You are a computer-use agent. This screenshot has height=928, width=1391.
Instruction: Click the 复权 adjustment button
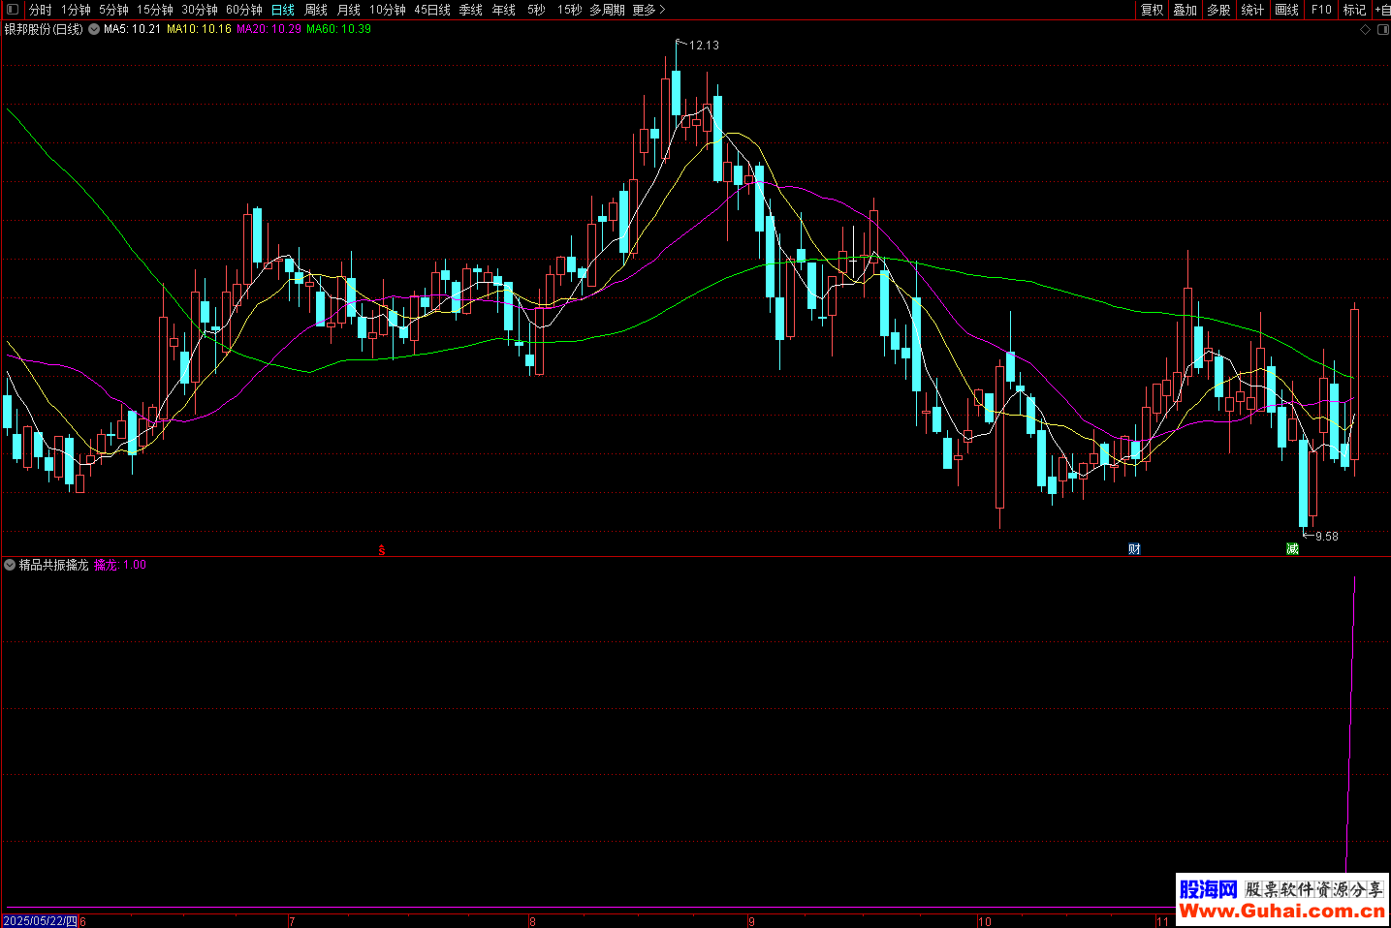point(1152,10)
